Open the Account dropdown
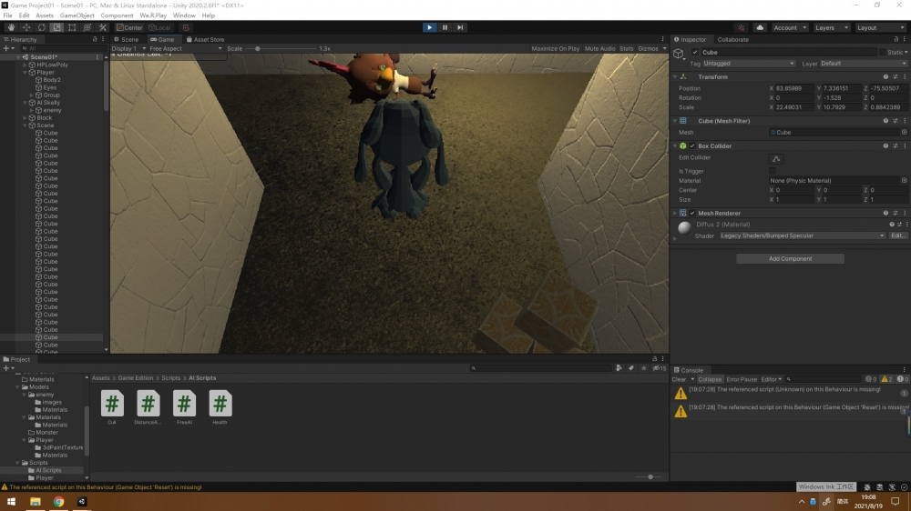 click(790, 27)
